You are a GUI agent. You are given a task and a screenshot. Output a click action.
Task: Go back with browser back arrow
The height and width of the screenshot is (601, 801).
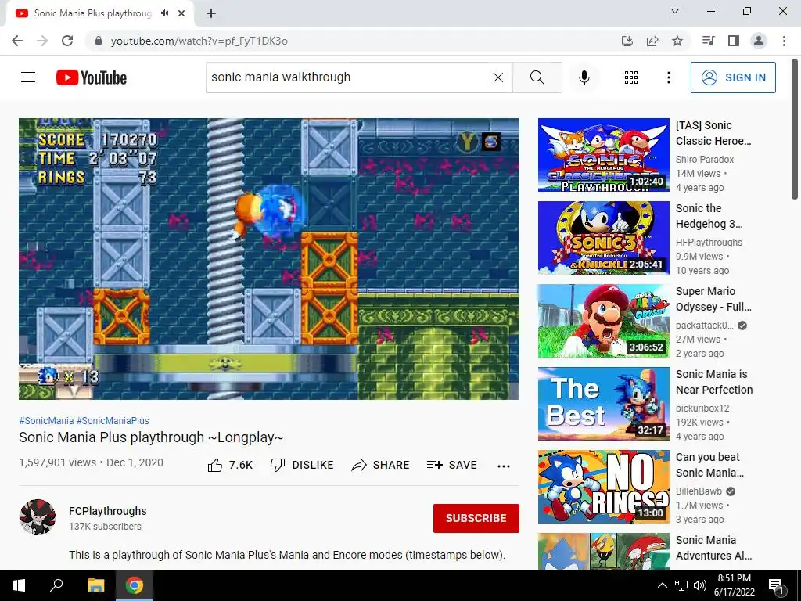(17, 41)
